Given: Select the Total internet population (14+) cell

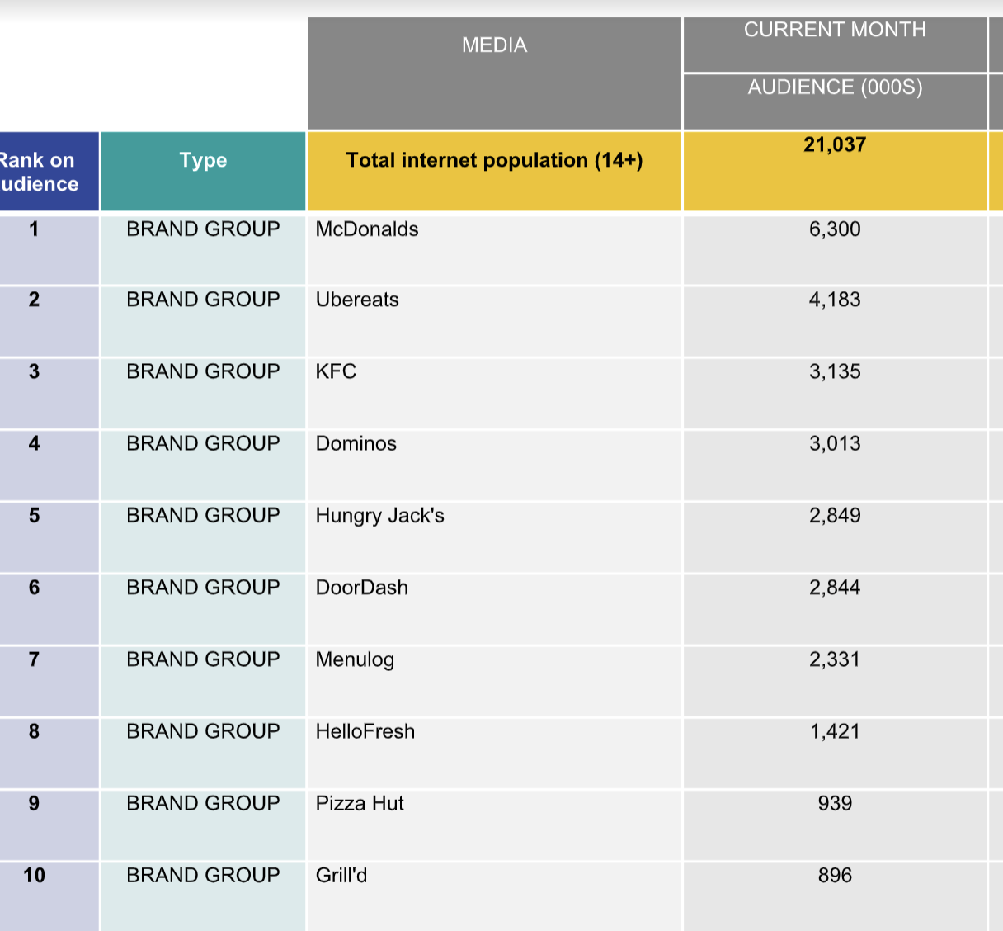Looking at the screenshot, I should [495, 172].
